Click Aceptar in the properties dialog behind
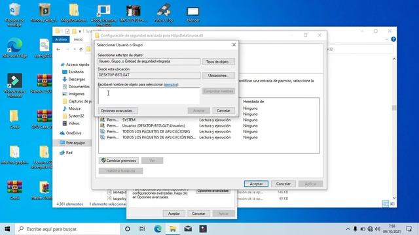This screenshot has width=419, height=235. click(173, 213)
